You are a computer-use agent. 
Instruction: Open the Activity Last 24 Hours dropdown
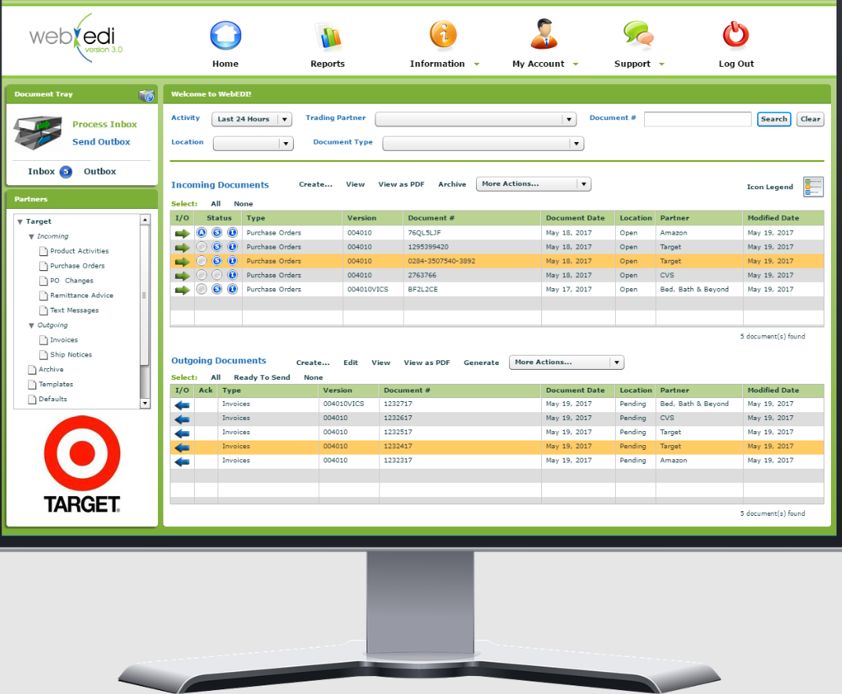click(252, 119)
